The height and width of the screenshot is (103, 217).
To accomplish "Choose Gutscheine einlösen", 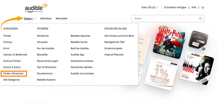I will coord(82,61).
